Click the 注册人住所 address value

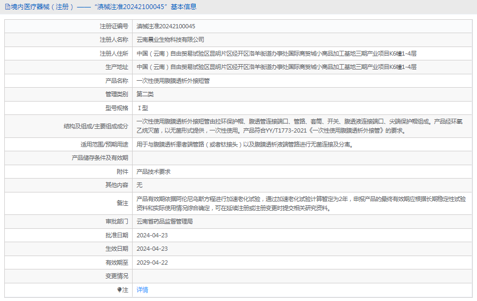[x=276, y=53]
